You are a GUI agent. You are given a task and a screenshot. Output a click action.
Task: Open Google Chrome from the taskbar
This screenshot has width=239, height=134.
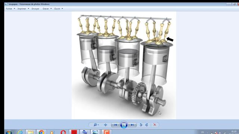click(x=41, y=132)
